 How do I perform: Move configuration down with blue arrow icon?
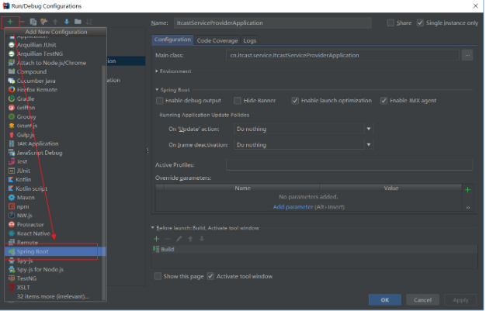(66, 22)
